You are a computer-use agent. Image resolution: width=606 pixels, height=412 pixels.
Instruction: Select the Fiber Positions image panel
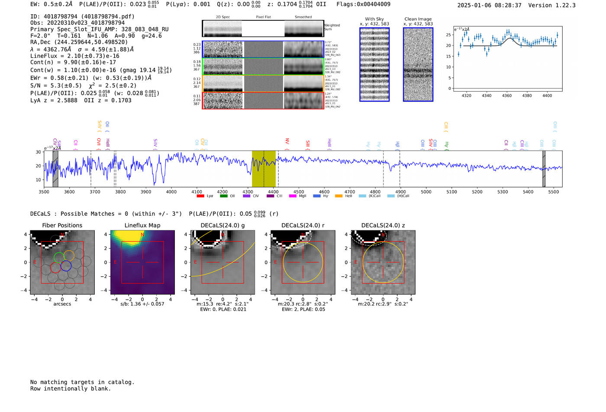coord(62,262)
